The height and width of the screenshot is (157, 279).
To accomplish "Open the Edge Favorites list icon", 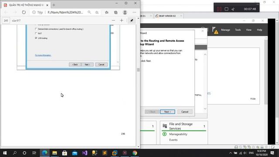I will 106,12.
